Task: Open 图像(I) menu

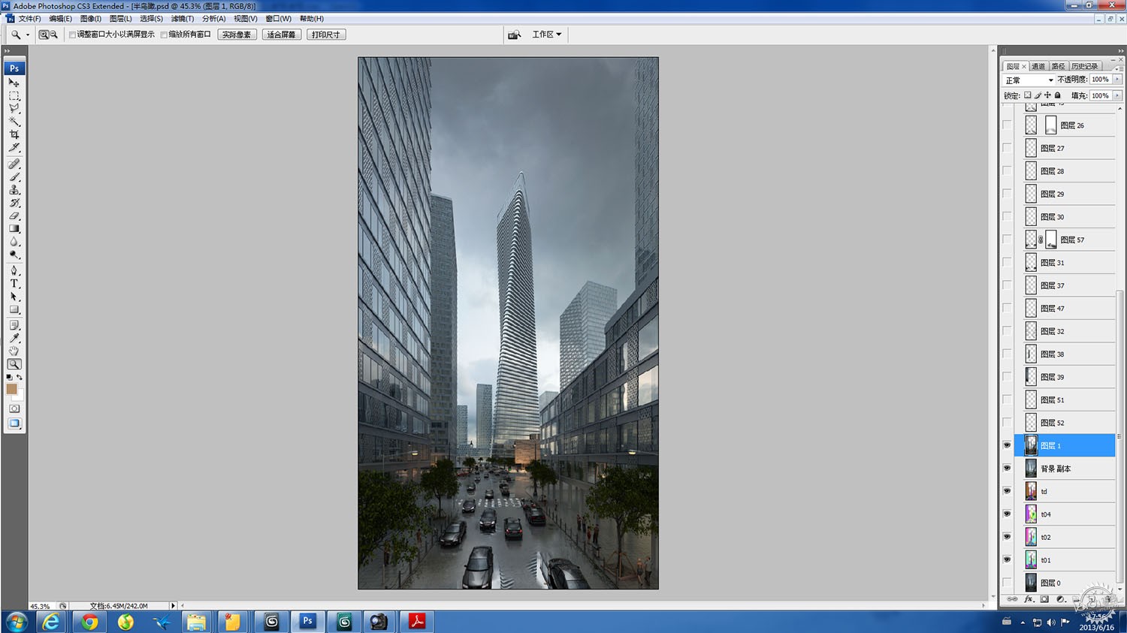Action: [x=91, y=19]
